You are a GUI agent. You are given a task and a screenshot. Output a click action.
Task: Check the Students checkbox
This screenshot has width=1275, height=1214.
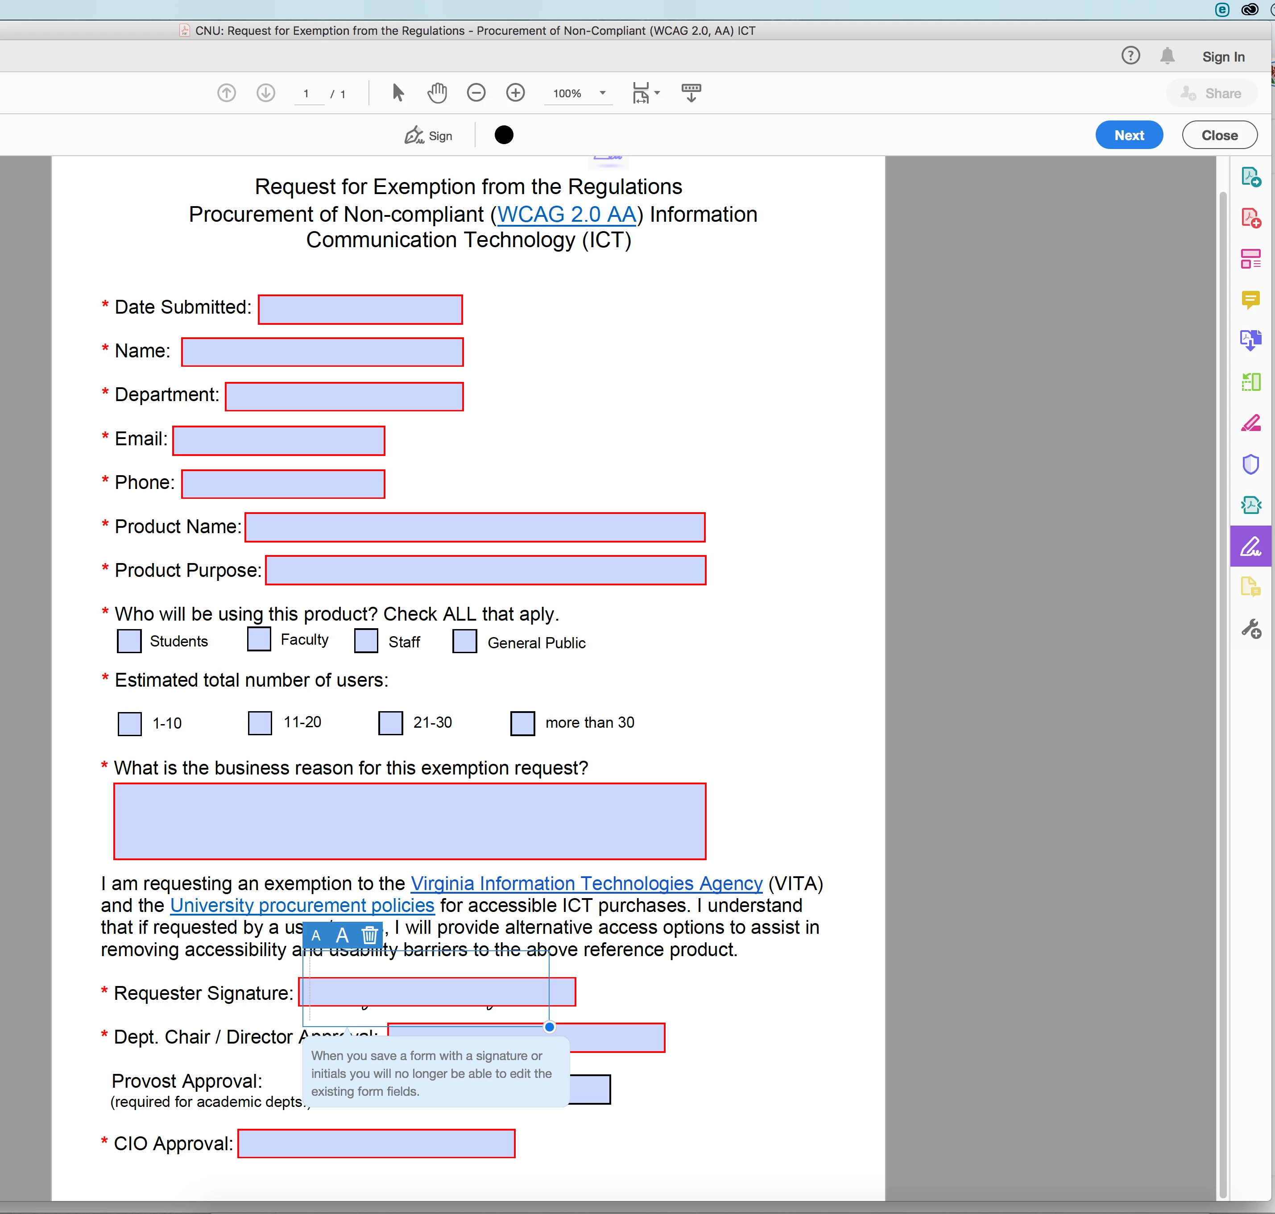[129, 641]
